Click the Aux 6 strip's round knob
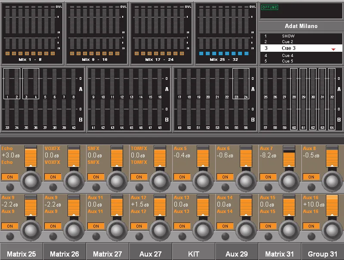The height and width of the screenshot is (260, 344). pyautogui.click(x=246, y=182)
